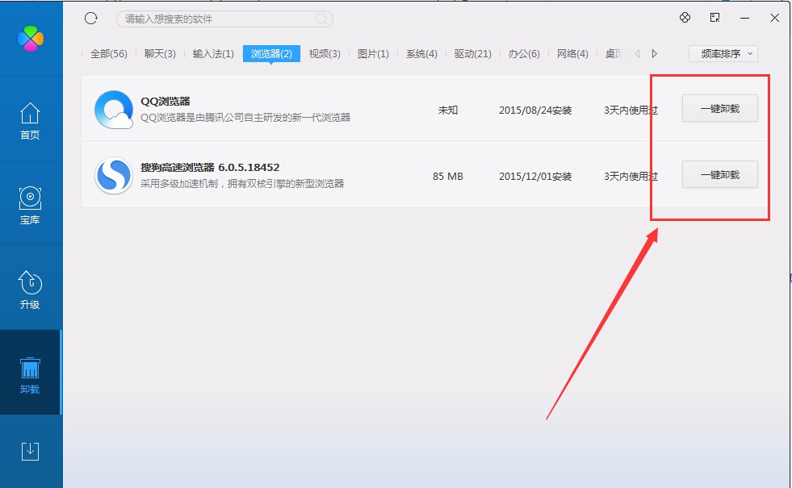Switch to the 网络(4) tab
Image resolution: width=792 pixels, height=488 pixels.
pos(572,53)
